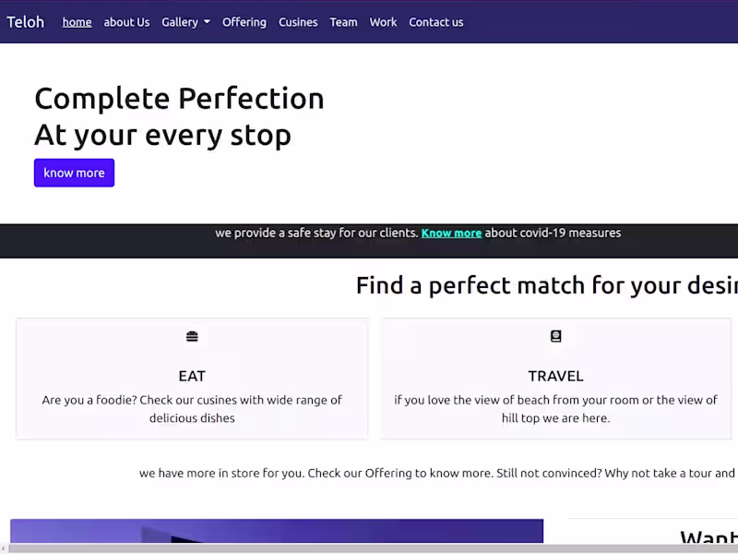Click the TRAVEL card heading
Viewport: 738px width, 554px height.
click(x=555, y=376)
